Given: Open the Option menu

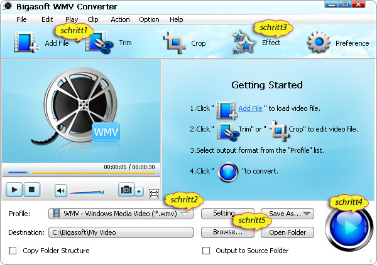Looking at the screenshot, I should (x=149, y=19).
